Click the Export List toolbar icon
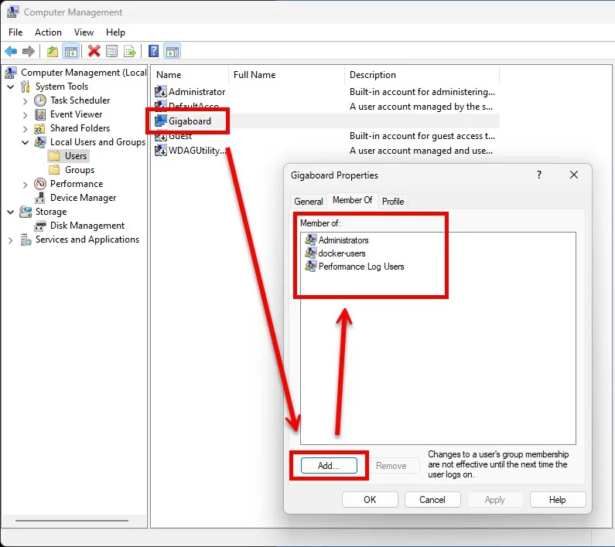The width and height of the screenshot is (615, 547). 129,51
